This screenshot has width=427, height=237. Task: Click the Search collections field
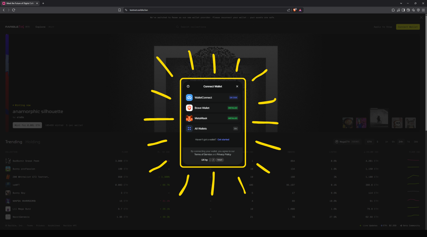[x=213, y=27]
